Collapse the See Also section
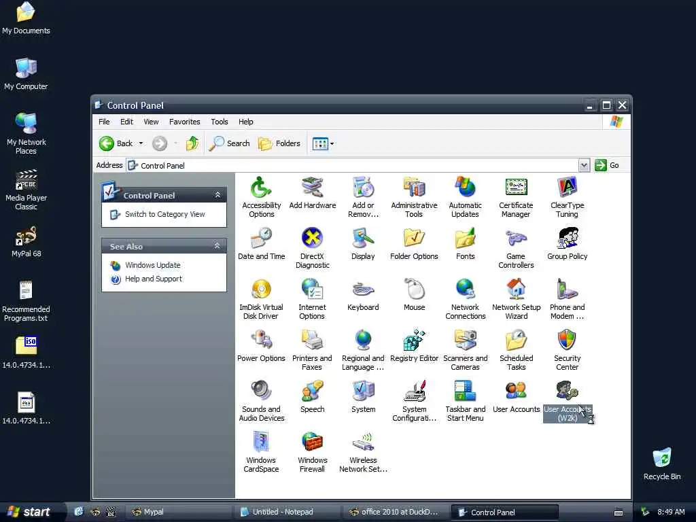Screen dimensions: 696x522 coord(217,246)
